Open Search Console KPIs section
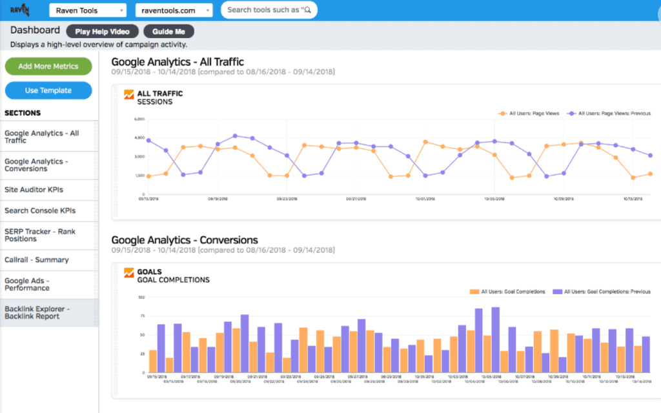This screenshot has width=661, height=413. tap(49, 211)
